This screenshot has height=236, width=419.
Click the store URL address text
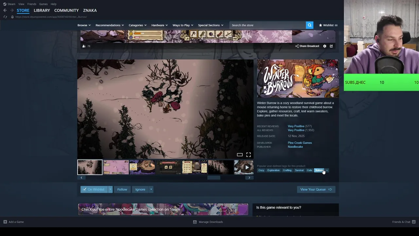click(51, 17)
